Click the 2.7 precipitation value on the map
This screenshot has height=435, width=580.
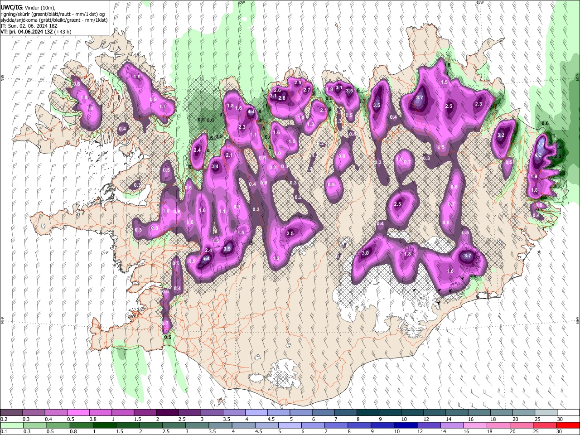click(x=307, y=90)
